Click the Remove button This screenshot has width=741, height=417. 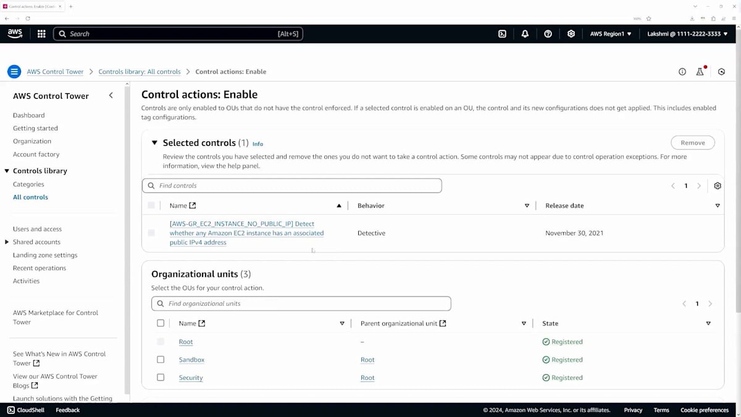pos(693,143)
